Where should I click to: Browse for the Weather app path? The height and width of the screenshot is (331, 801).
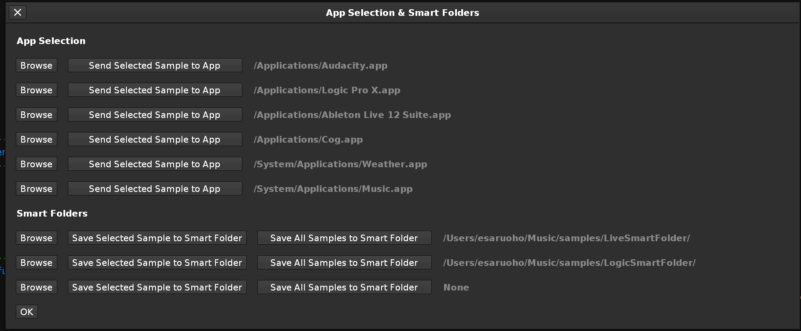37,164
